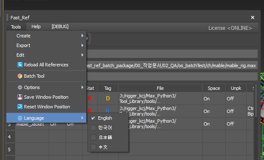The height and width of the screenshot is (160, 264).
Task: Click second row's file path cell
Action: pyautogui.click(x=160, y=111)
